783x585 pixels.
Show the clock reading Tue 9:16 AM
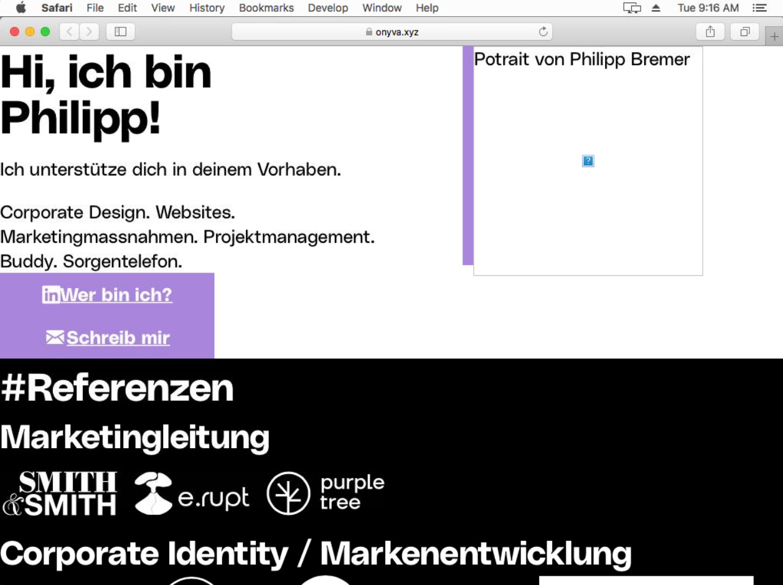click(708, 8)
